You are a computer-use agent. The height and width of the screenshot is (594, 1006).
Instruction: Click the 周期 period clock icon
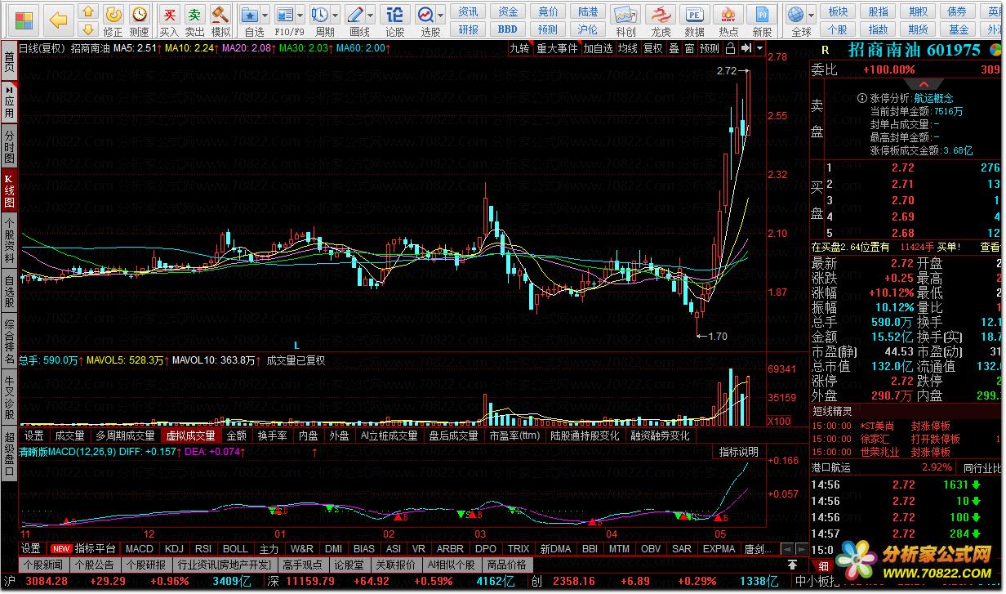point(320,20)
